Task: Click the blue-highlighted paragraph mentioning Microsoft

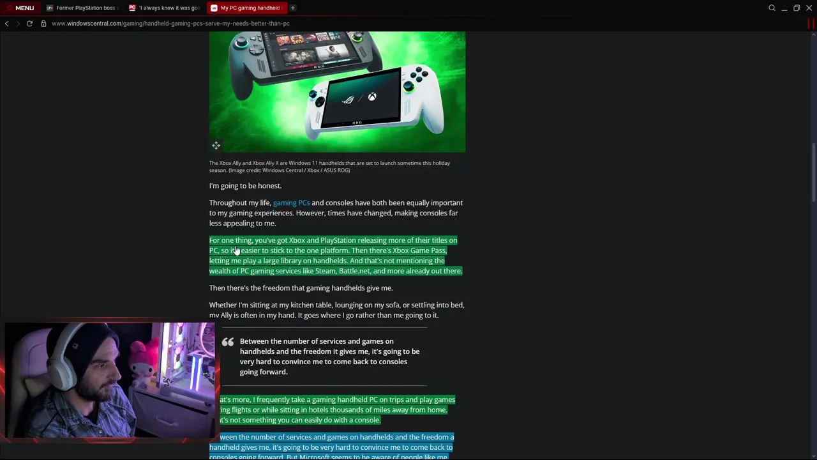Action: 331,447
